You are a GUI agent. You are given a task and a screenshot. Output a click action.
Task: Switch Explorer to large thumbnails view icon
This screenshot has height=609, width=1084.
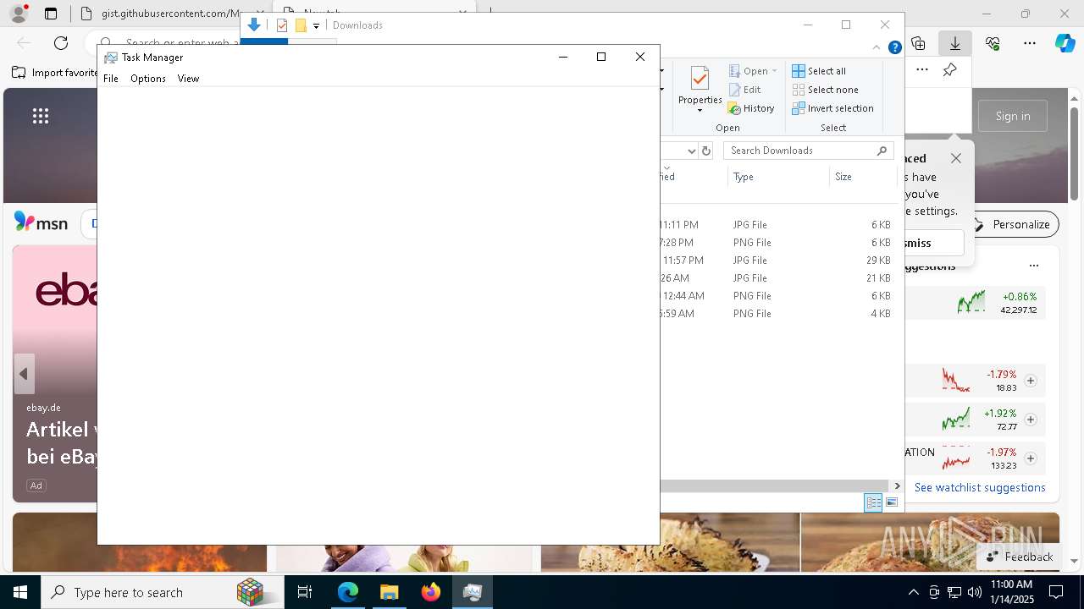click(891, 502)
